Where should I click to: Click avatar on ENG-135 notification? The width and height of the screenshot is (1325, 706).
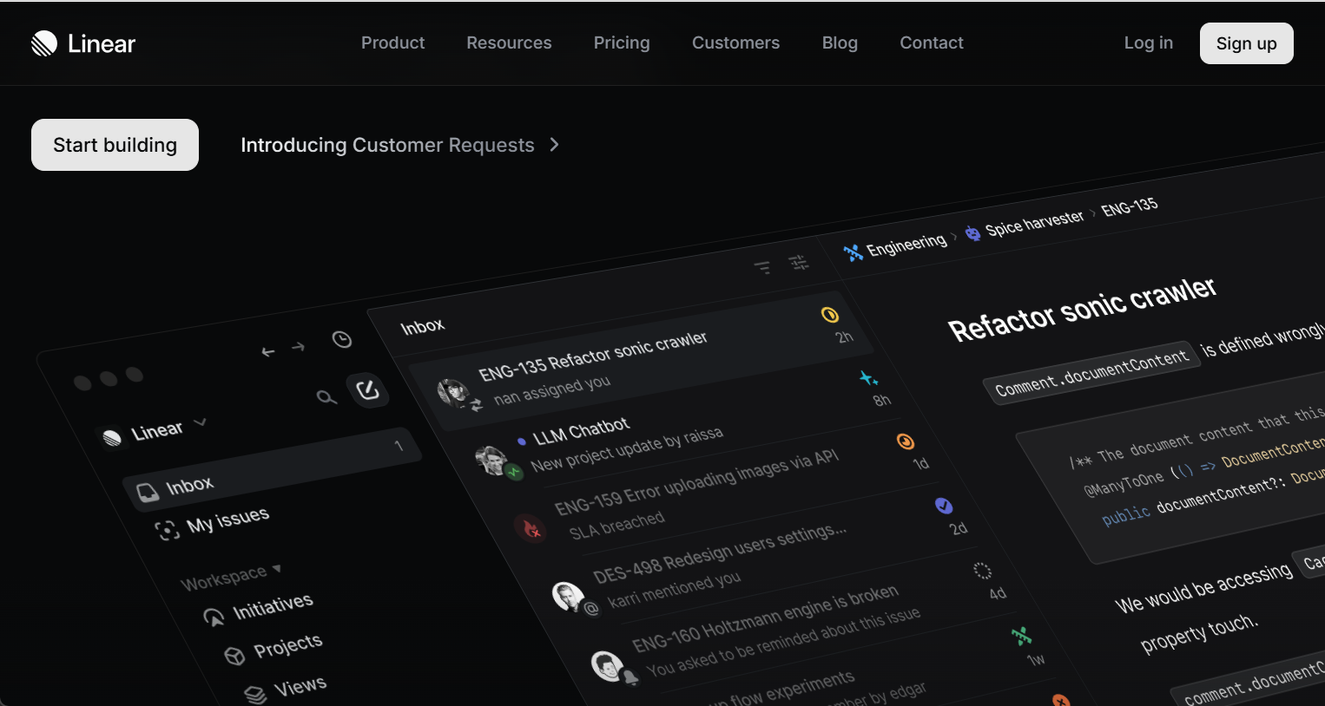pos(454,392)
